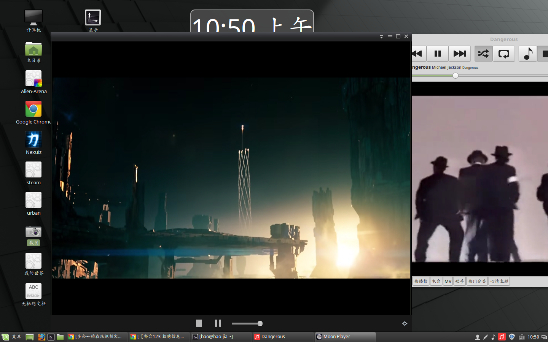Switch to bao@bao-jia terminal window
548x342 pixels.
(x=221, y=337)
